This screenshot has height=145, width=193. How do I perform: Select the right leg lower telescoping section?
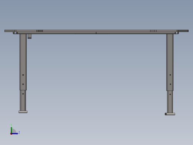[x=170, y=102]
